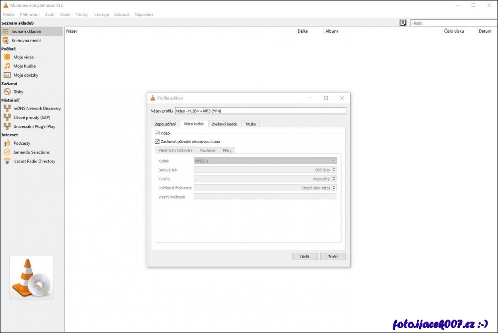
Task: Select Jamendo Selections icon
Action: coord(7,152)
